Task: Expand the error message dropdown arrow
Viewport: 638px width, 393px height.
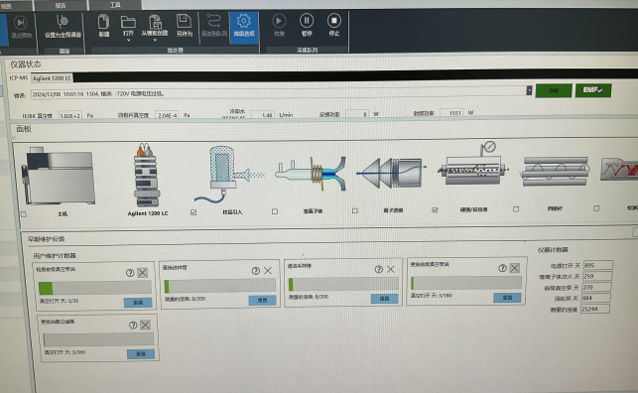Action: tap(529, 90)
